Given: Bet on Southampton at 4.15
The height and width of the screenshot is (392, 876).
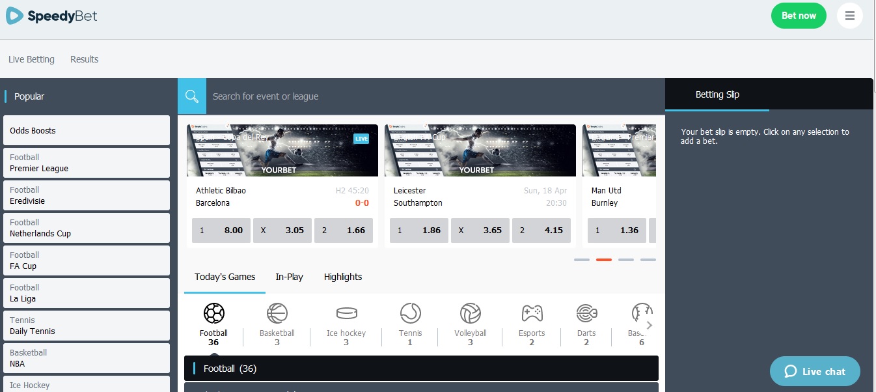Looking at the screenshot, I should (x=541, y=231).
